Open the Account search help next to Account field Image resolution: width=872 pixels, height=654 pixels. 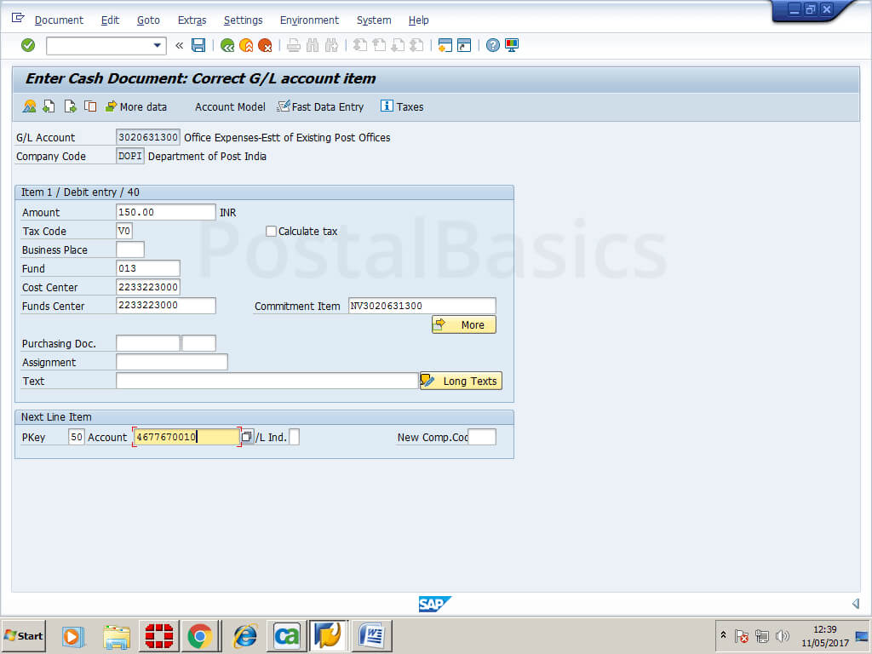click(x=247, y=437)
